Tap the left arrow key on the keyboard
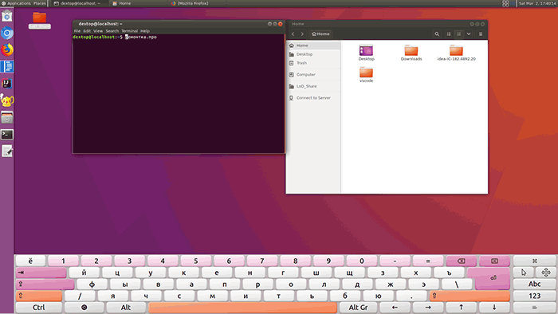Viewport: 558px width, 314px height. (395, 308)
